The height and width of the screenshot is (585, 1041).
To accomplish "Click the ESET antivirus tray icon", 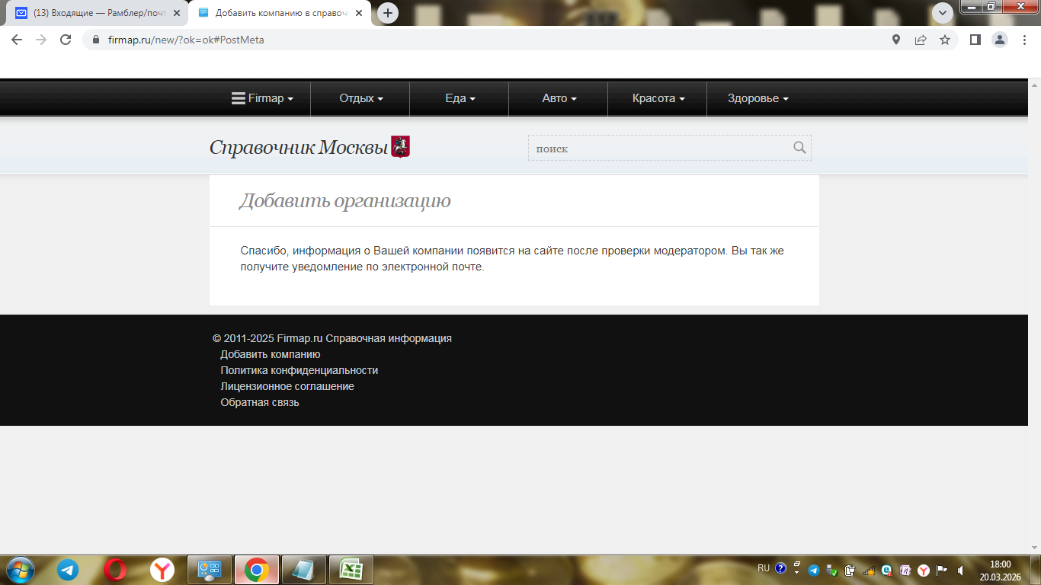I will click(886, 570).
